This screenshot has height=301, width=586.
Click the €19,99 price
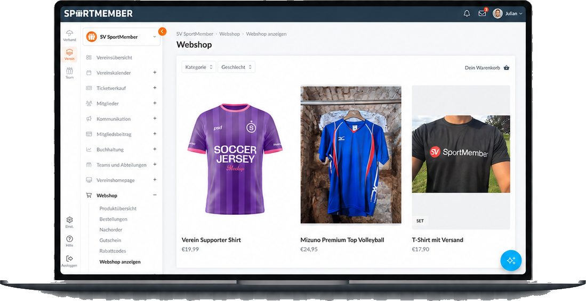[x=190, y=249]
